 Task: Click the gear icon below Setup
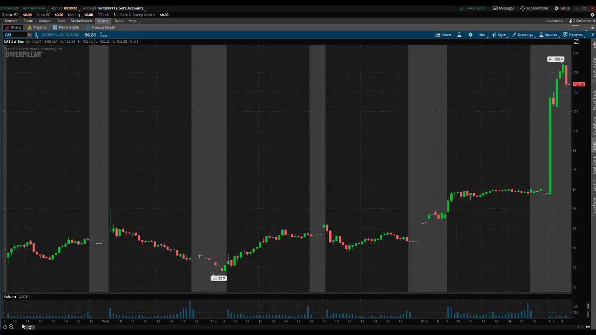tap(593, 15)
